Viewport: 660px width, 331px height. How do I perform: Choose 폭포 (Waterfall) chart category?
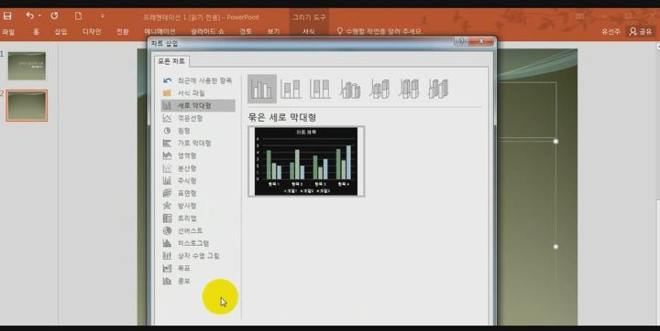[198, 268]
